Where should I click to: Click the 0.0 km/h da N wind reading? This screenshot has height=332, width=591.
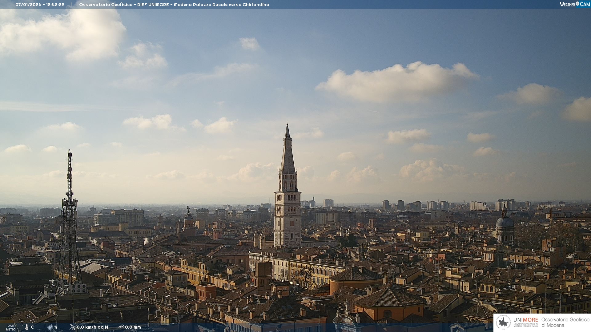point(92,327)
